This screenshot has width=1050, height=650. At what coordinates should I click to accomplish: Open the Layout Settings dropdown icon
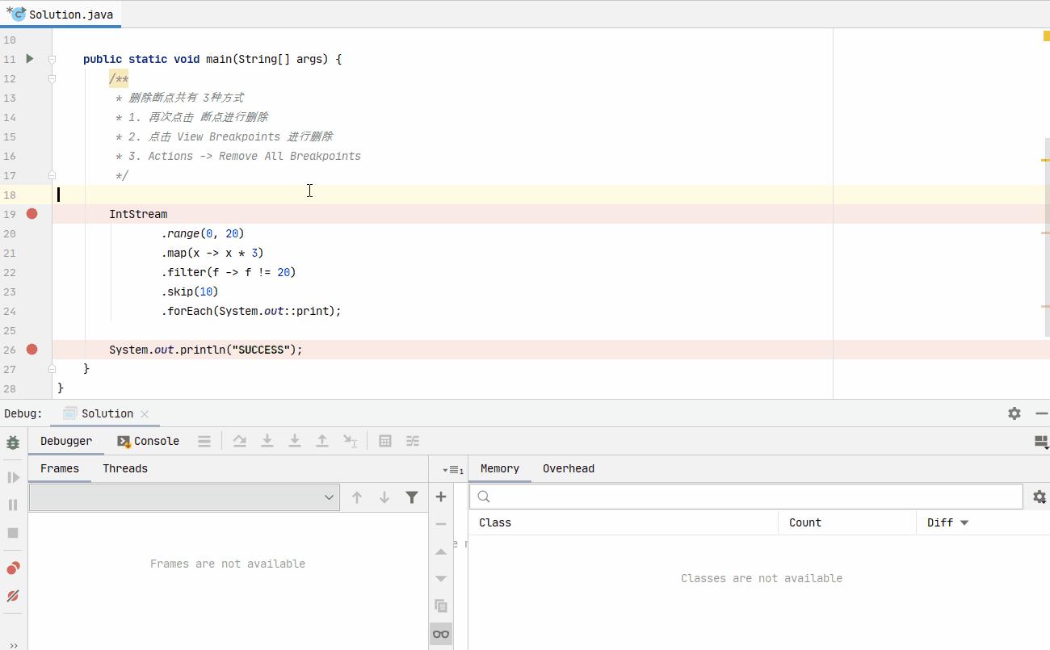[1041, 442]
